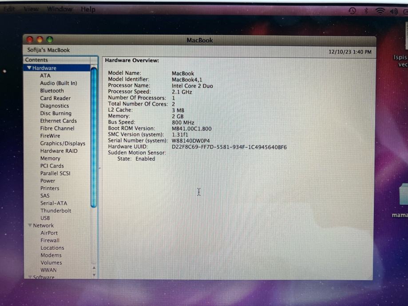Select Hardware in Contents list

57,68
